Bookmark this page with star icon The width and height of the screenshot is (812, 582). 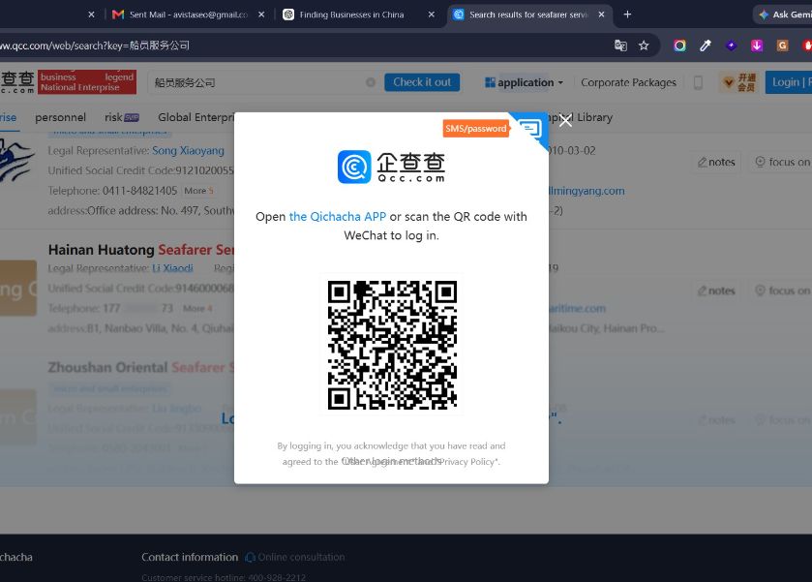[644, 46]
